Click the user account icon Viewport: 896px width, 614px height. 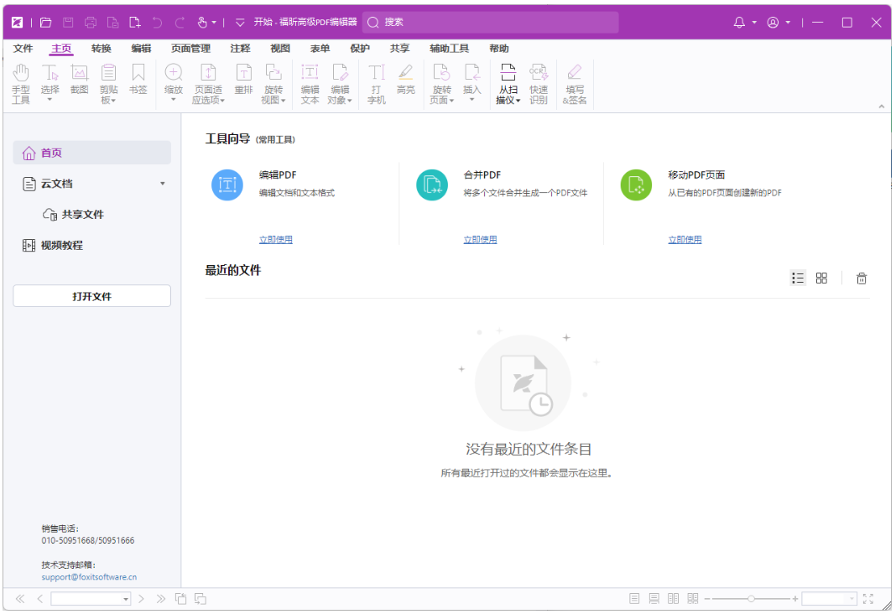click(x=773, y=23)
